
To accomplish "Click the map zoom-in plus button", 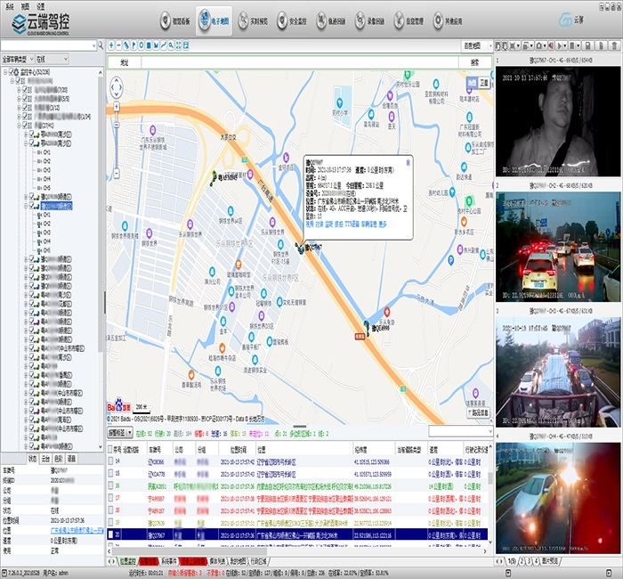I will tap(116, 106).
